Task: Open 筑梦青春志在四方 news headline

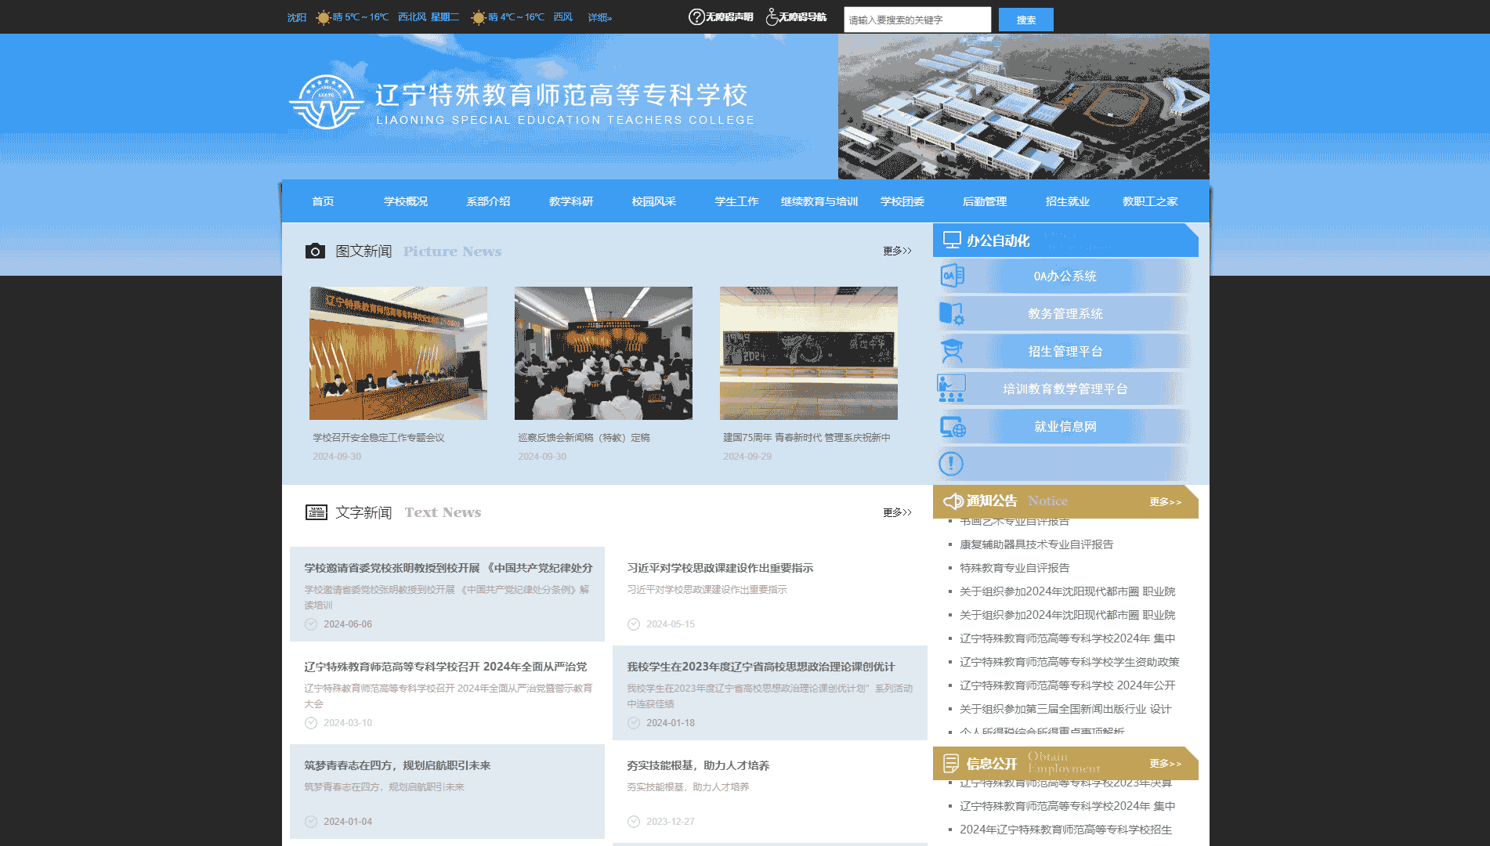Action: [397, 765]
